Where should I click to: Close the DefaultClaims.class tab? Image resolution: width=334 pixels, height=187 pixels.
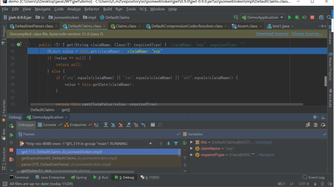[104, 26]
